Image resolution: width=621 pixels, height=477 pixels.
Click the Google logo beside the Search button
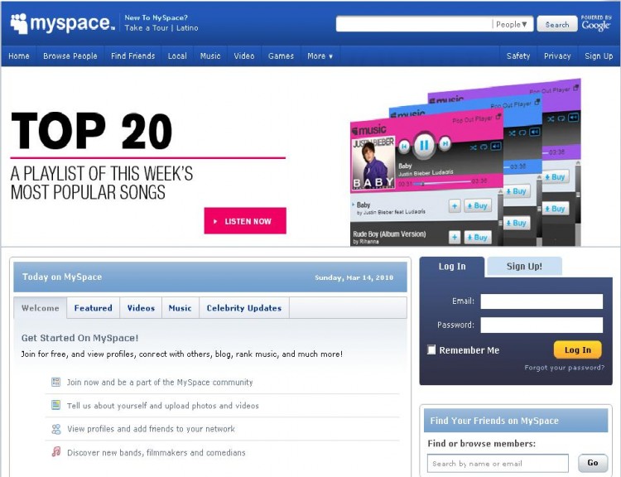(596, 25)
